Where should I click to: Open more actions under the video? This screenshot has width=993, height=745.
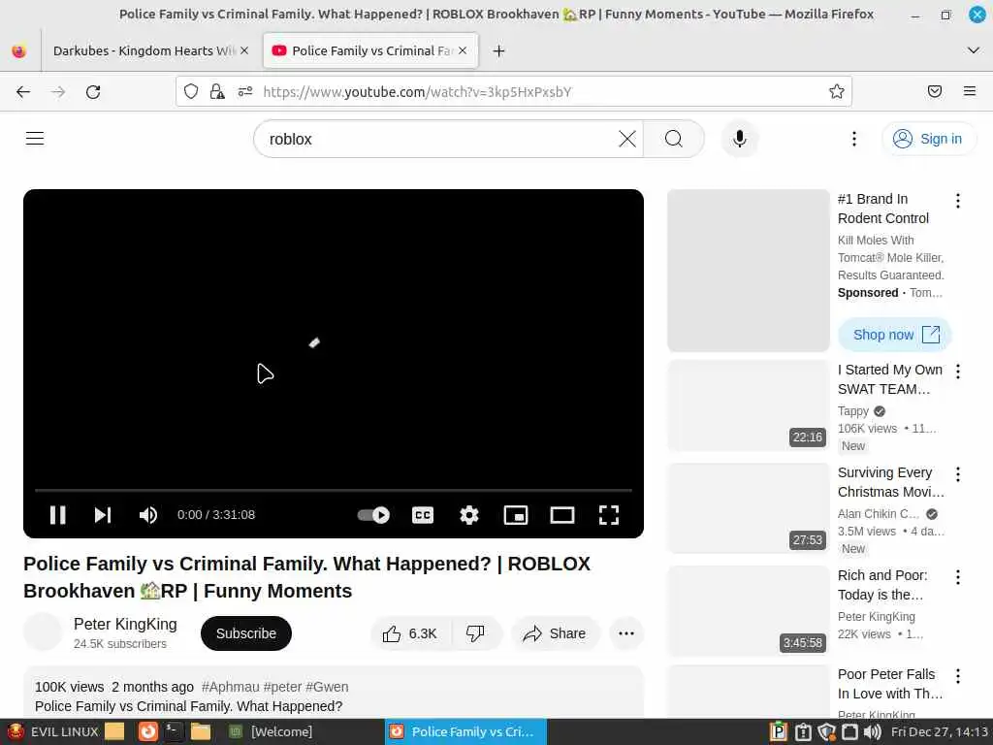click(x=626, y=633)
